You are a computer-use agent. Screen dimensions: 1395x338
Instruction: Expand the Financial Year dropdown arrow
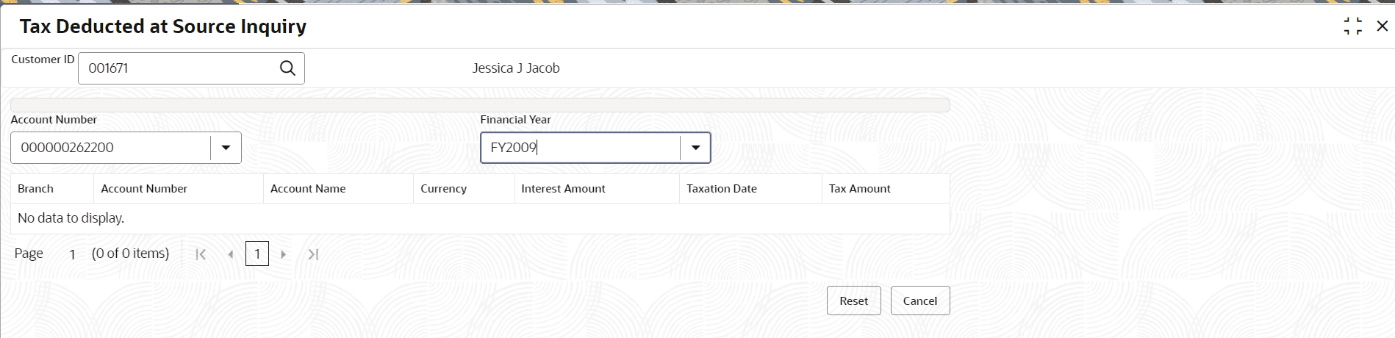695,148
